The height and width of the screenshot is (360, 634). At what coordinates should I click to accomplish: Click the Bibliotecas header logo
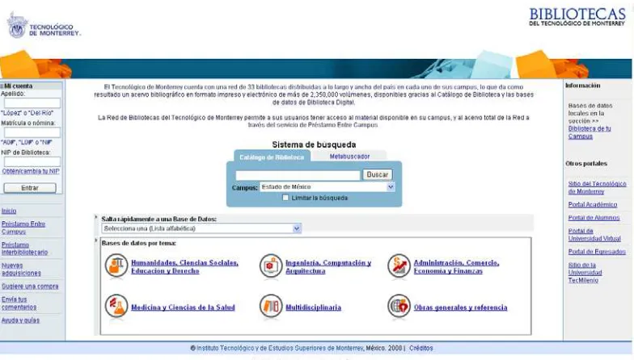(577, 17)
